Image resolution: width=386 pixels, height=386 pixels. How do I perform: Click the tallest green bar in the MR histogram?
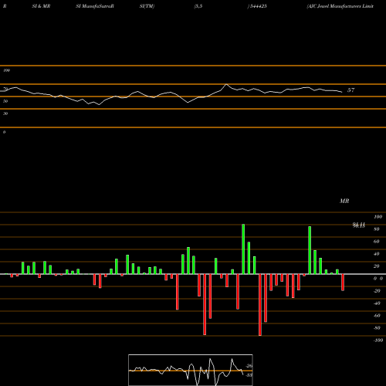click(243, 249)
